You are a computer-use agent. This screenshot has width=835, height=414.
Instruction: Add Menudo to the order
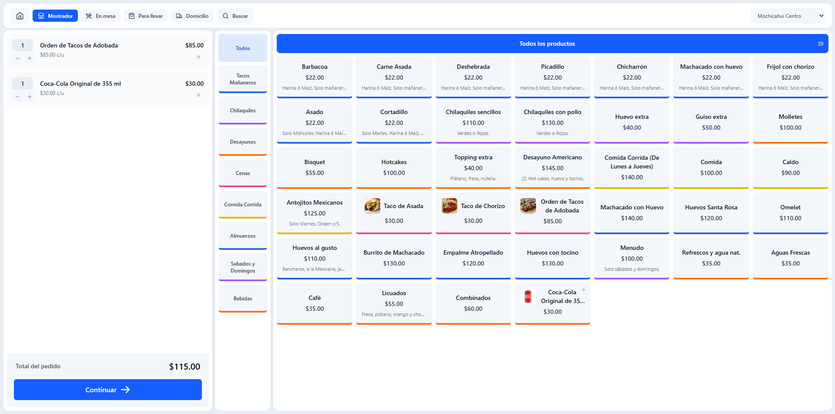pos(632,258)
